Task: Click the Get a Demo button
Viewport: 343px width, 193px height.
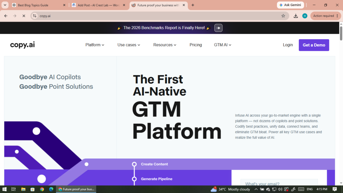Action: click(x=314, y=45)
